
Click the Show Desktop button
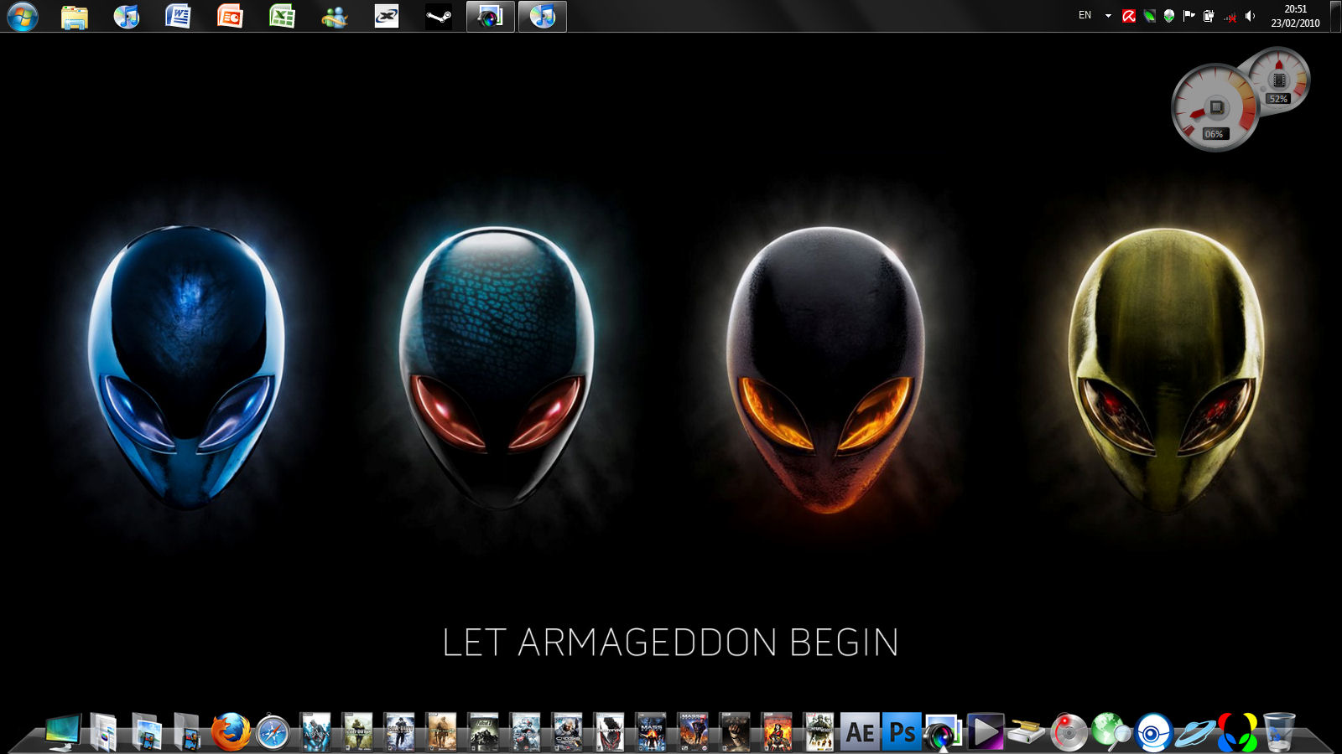1336,16
